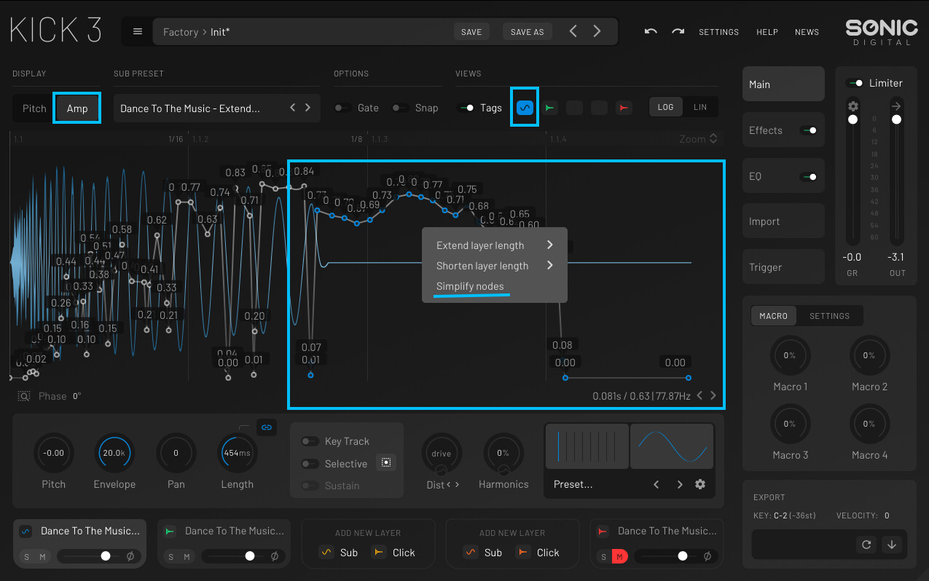This screenshot has width=929, height=581.
Task: Click the Selective target square icon
Action: click(386, 462)
